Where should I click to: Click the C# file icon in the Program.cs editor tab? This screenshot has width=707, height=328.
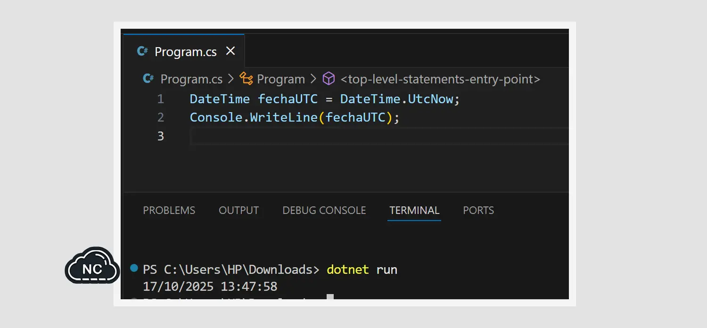click(x=142, y=51)
